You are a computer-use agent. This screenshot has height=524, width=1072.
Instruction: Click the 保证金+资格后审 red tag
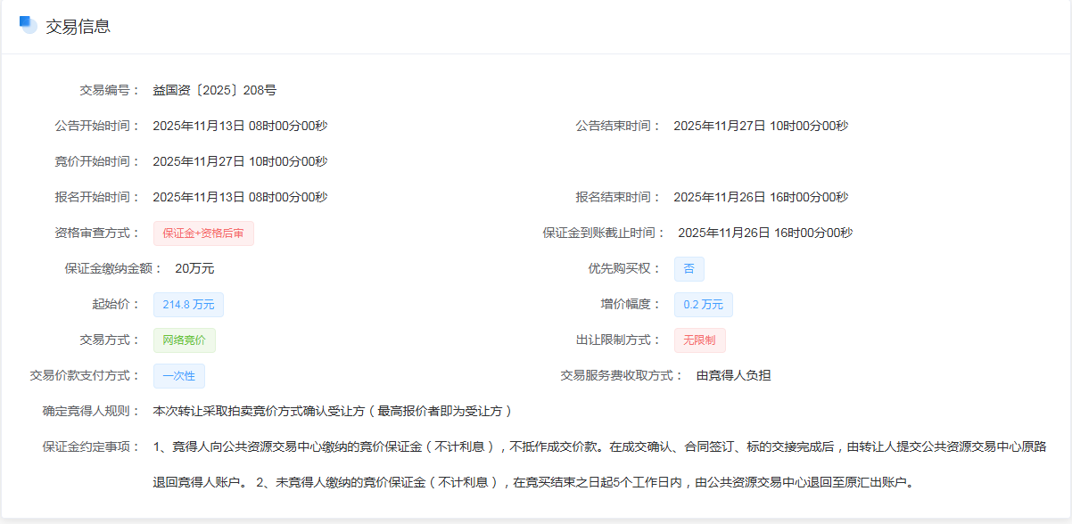coord(203,233)
